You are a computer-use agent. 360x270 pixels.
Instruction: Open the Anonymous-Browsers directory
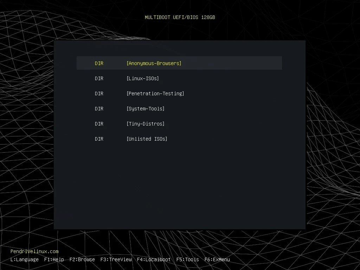pyautogui.click(x=179, y=63)
